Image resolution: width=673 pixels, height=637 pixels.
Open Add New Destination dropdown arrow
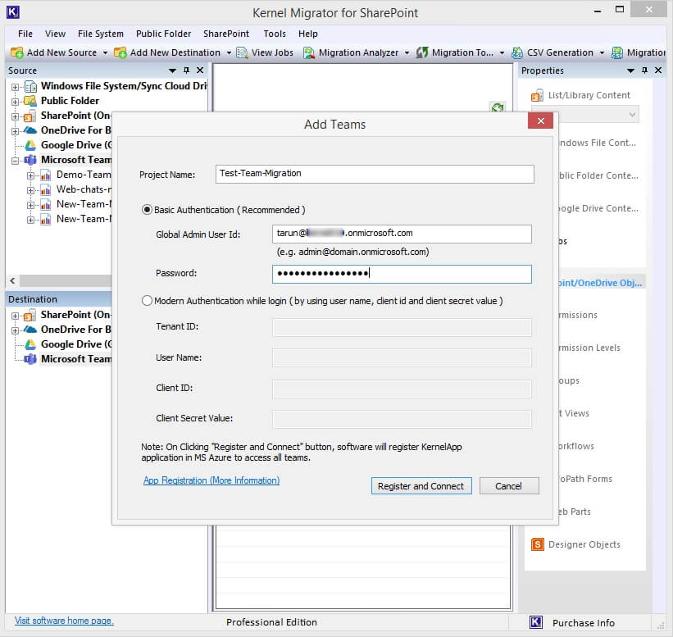tap(229, 52)
